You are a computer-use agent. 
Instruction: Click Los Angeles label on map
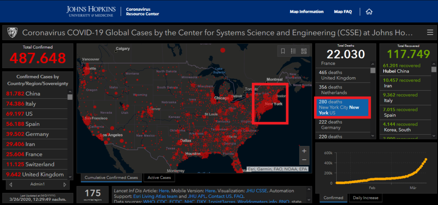tap(112, 135)
